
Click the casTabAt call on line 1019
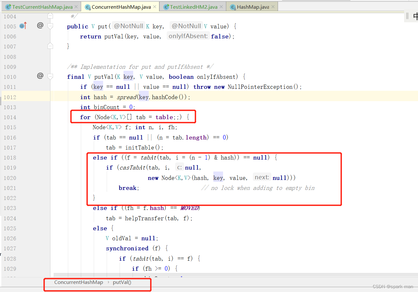coord(133,168)
